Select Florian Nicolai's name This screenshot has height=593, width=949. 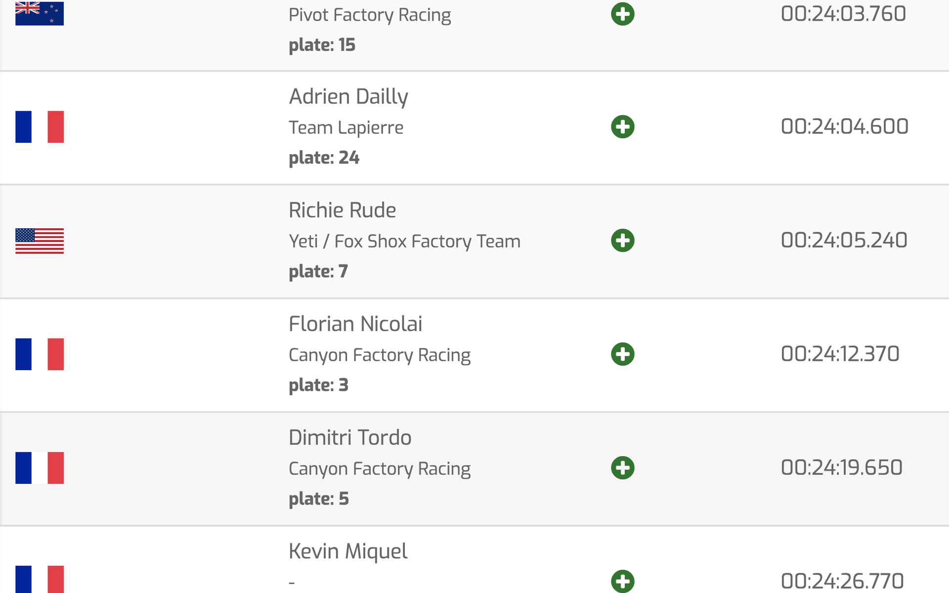click(x=355, y=324)
